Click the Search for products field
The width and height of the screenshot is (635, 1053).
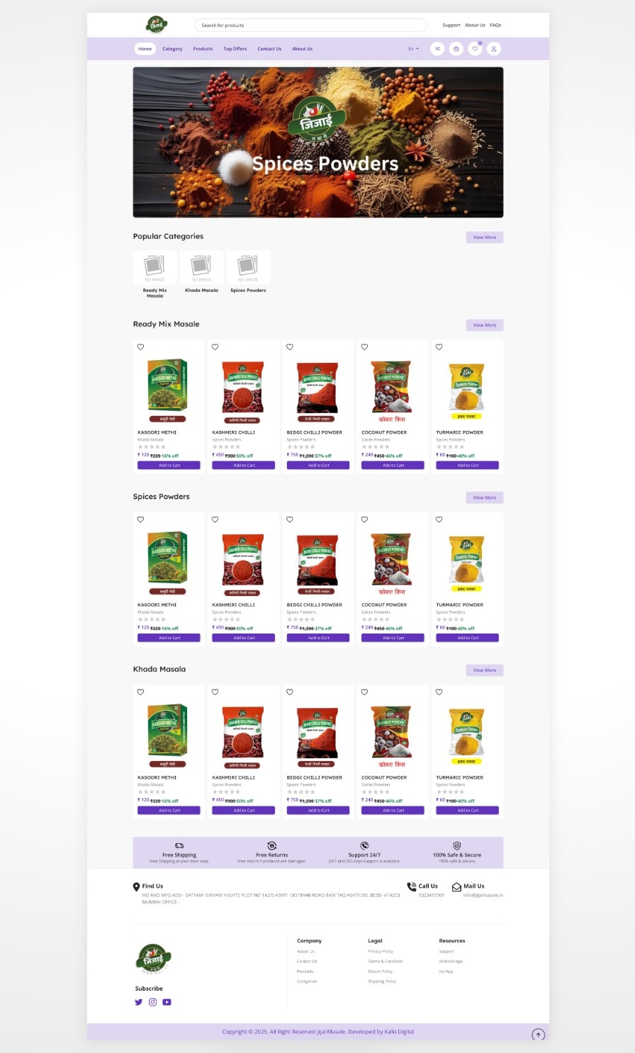[x=311, y=25]
